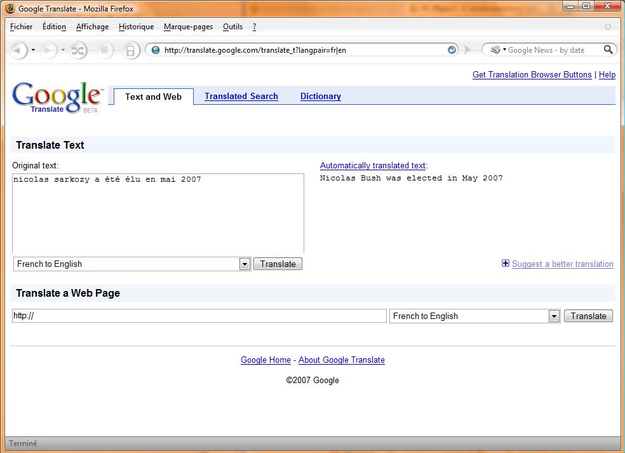Image resolution: width=625 pixels, height=453 pixels.
Task: Switch to the Translated Search tab
Action: coord(241,96)
